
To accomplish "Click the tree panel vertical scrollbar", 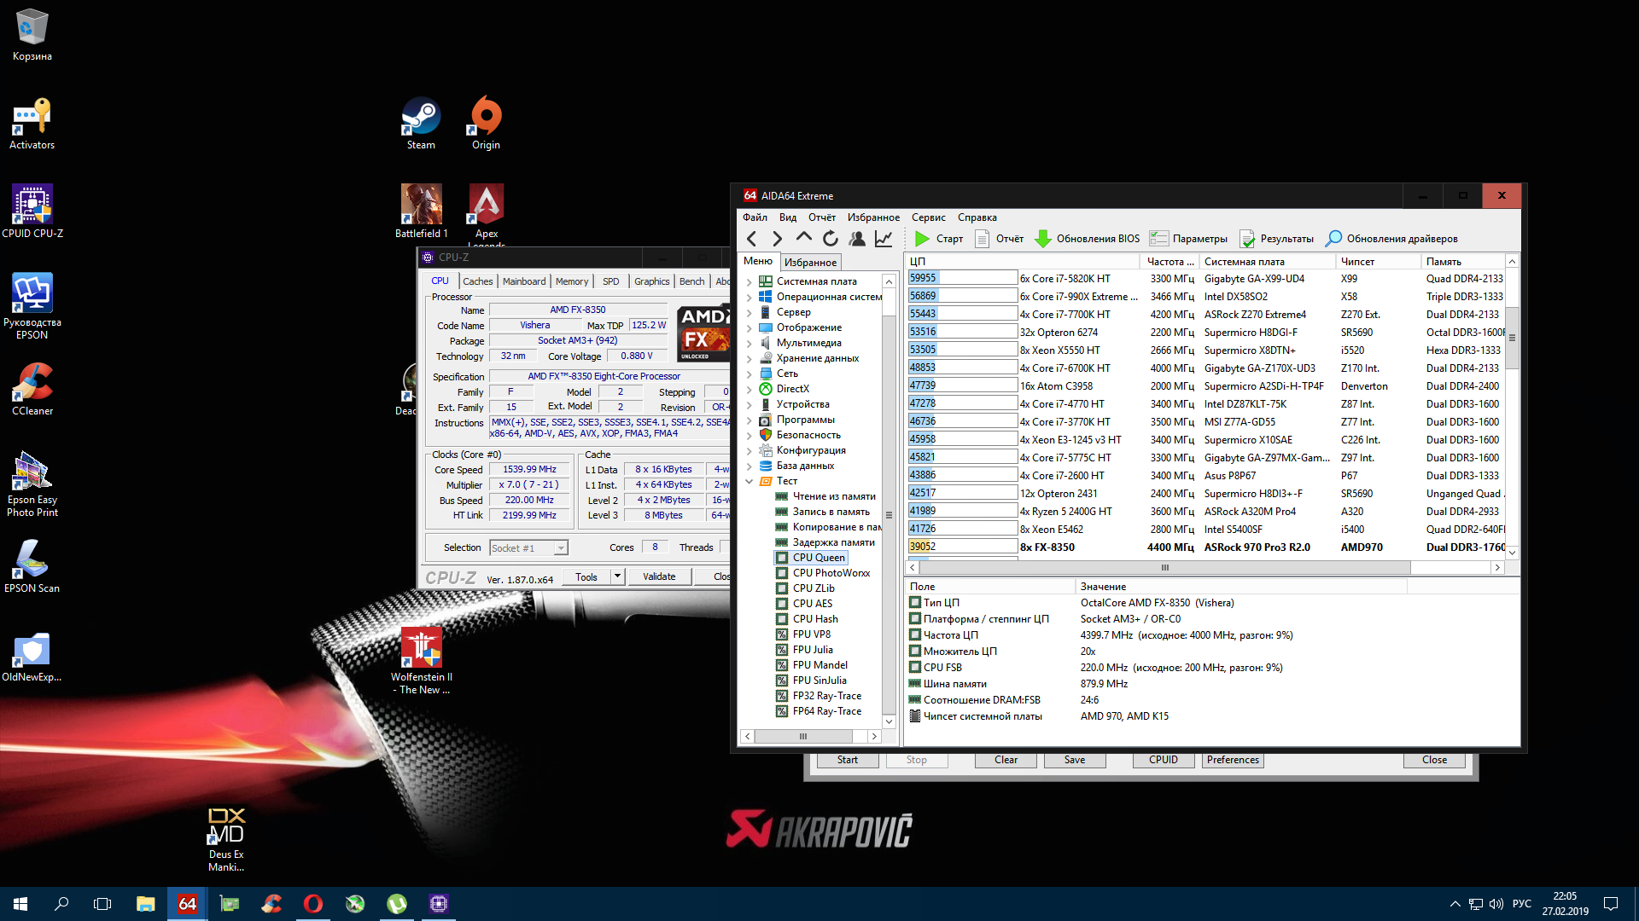I will click(x=889, y=501).
